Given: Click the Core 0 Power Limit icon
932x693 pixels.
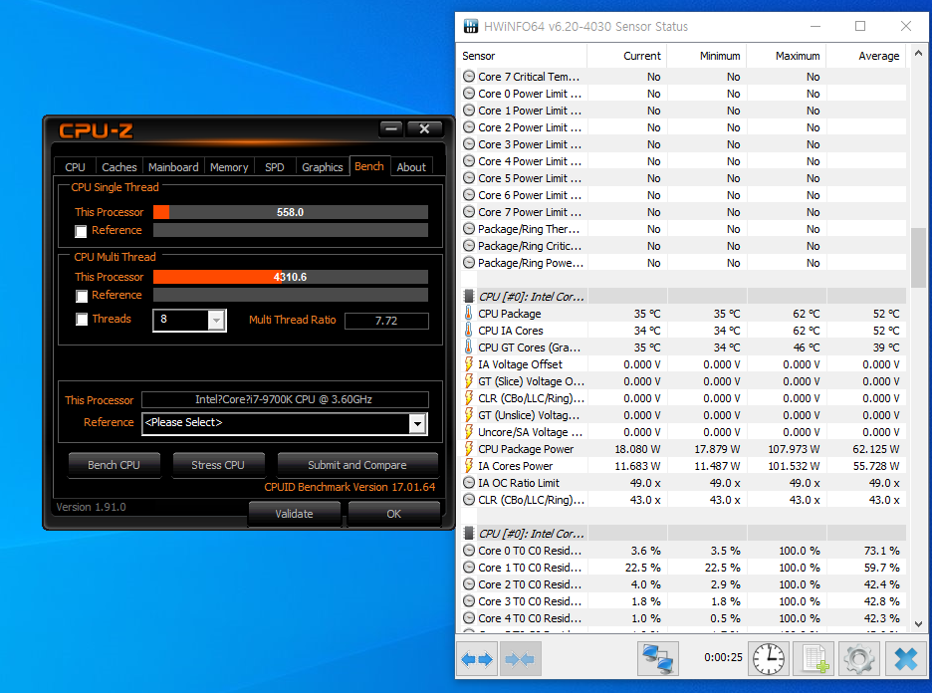Looking at the screenshot, I should pos(469,94).
